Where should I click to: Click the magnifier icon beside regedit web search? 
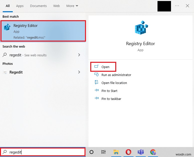pos(4,55)
